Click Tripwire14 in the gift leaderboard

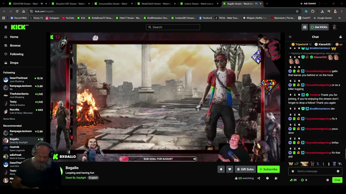tap(301, 44)
